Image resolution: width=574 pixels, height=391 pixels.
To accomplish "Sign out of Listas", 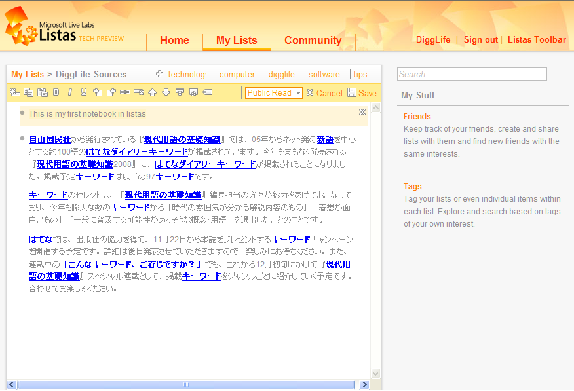I will [481, 39].
